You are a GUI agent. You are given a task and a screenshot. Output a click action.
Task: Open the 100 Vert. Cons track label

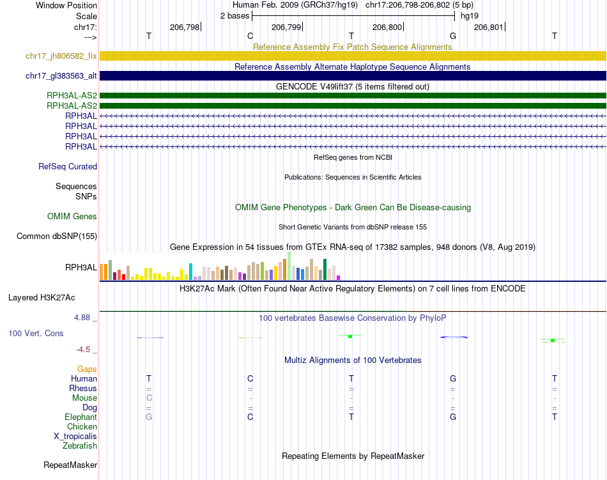36,333
